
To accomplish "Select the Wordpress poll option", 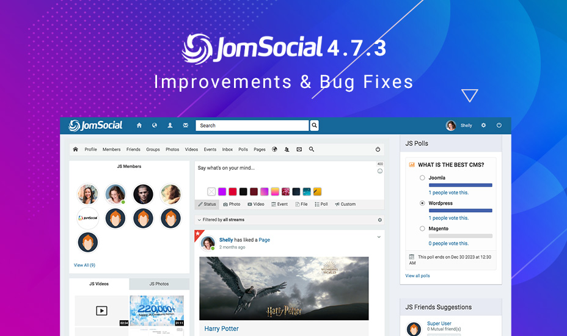I will [x=422, y=203].
